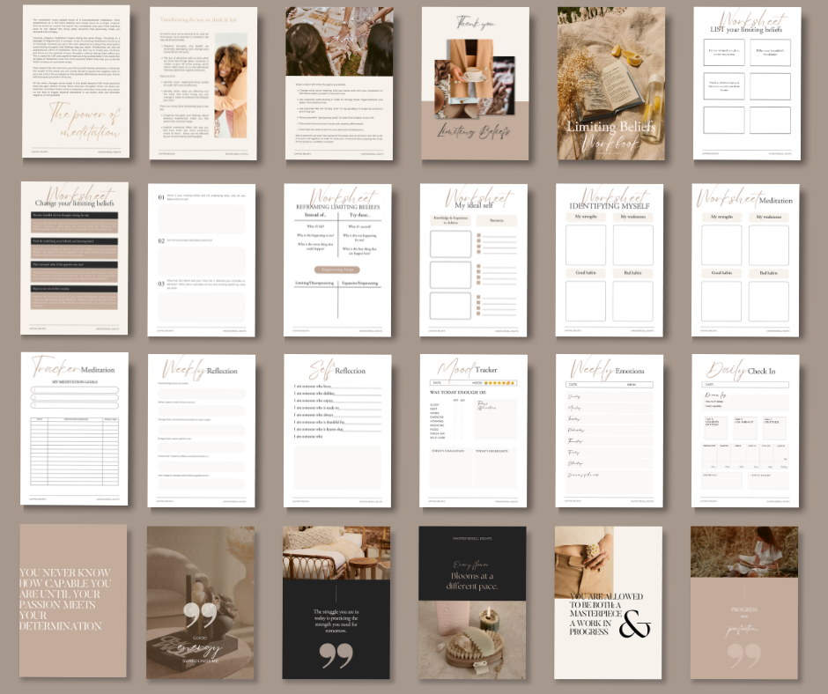Screen dimensions: 828x694
Task: Open 'LIST your limiting beliefs' worksheet page
Action: [x=745, y=84]
